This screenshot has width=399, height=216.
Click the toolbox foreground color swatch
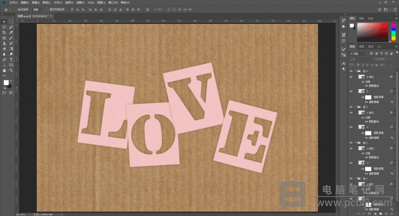(x=6, y=82)
